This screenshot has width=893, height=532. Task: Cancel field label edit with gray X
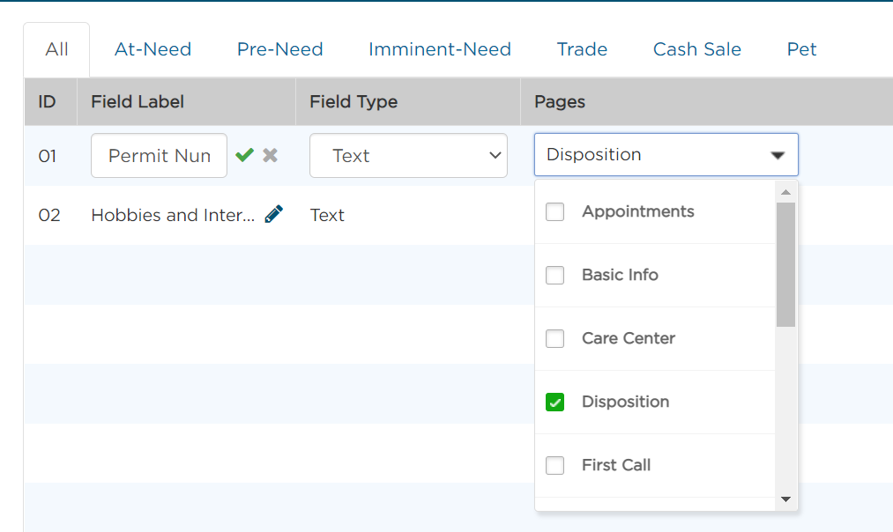(271, 155)
